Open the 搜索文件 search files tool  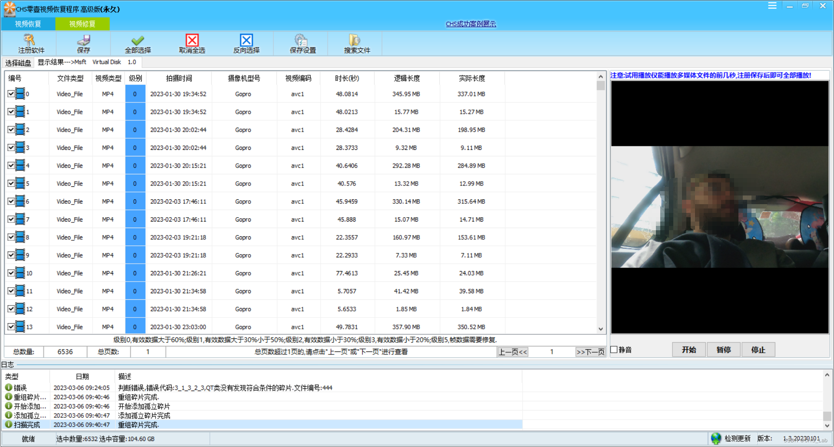pyautogui.click(x=357, y=43)
